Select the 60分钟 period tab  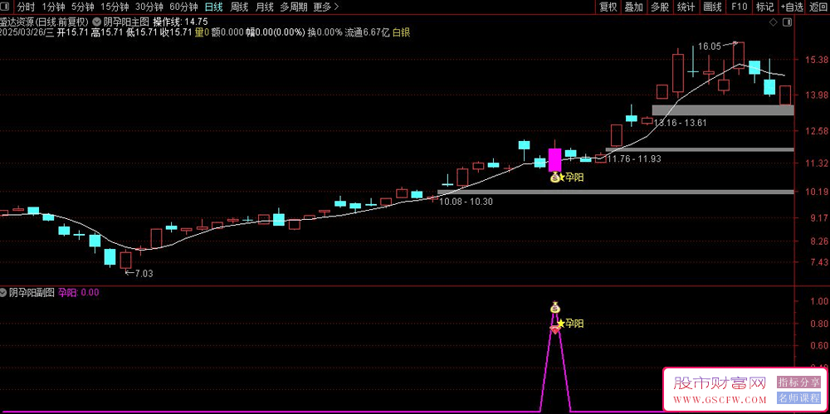coord(183,7)
